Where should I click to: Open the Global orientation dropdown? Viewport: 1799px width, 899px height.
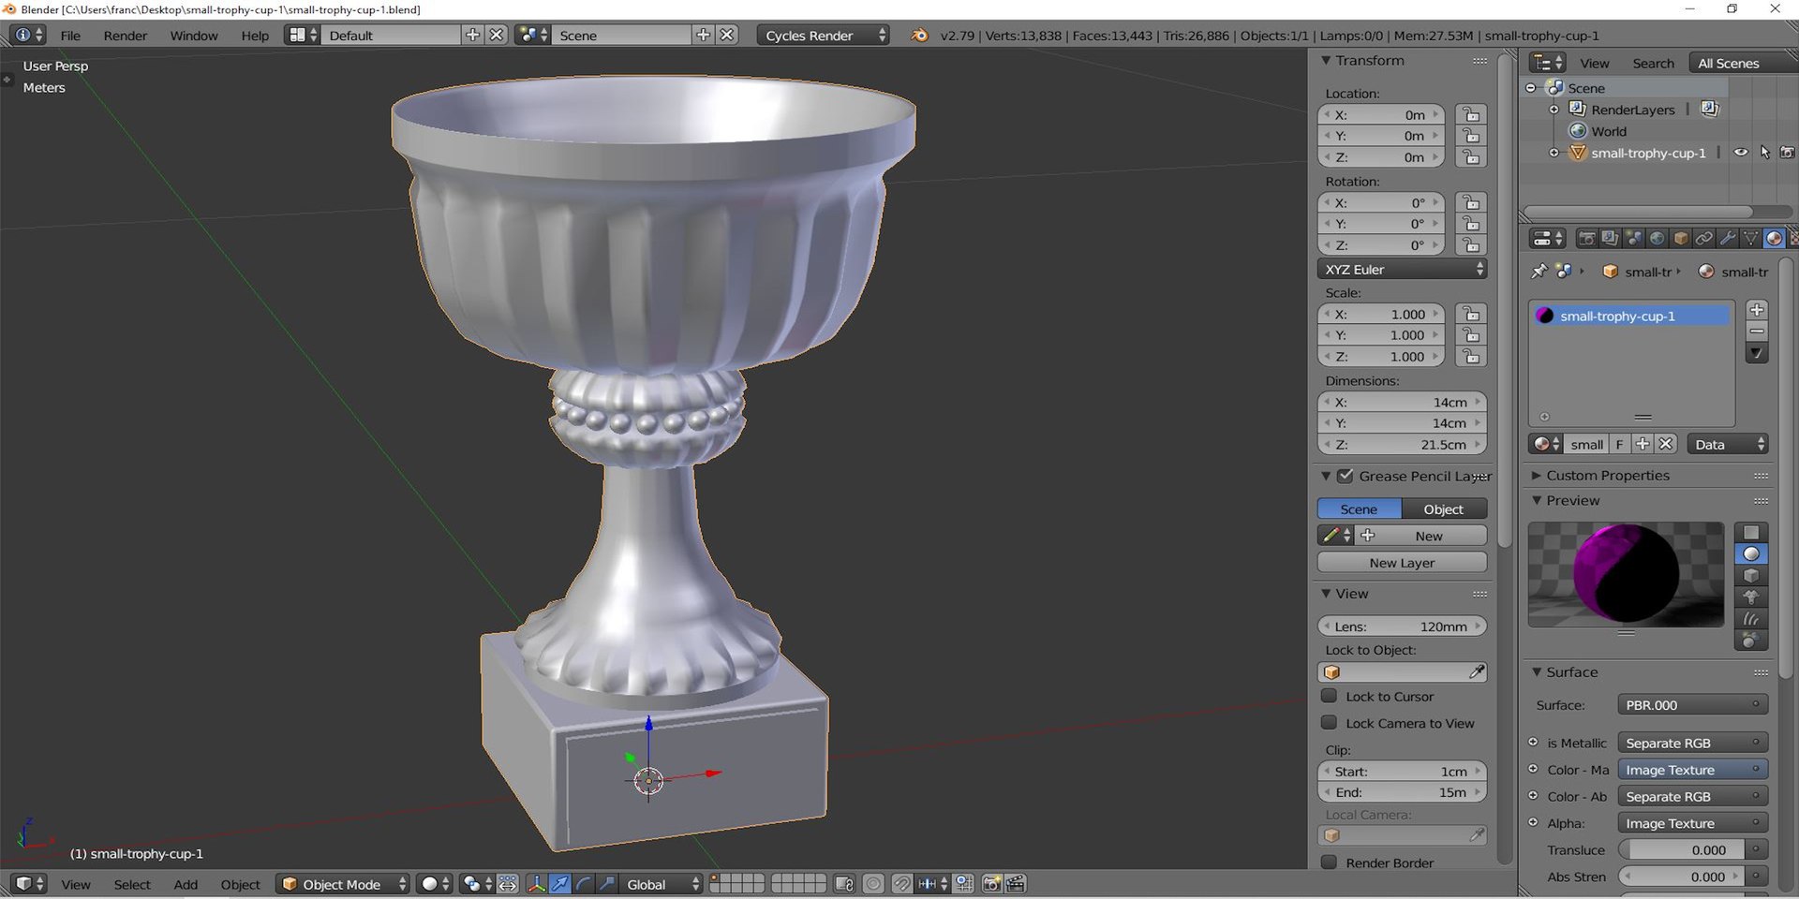(x=662, y=884)
